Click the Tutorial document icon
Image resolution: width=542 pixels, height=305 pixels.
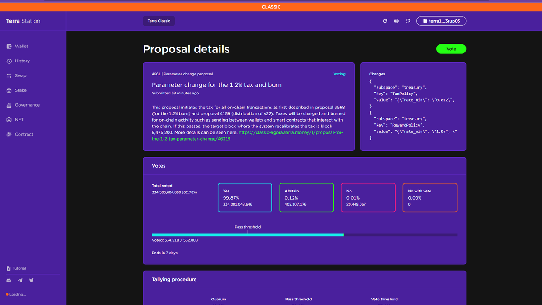pos(9,268)
